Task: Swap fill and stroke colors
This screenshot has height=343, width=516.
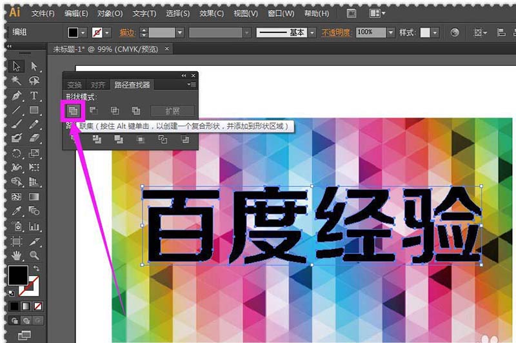Action: coord(36,268)
